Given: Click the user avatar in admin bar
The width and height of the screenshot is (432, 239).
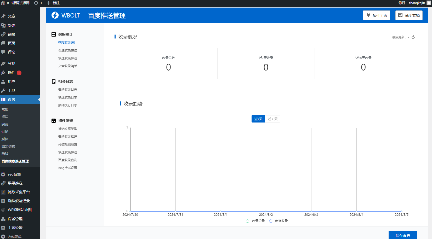Looking at the screenshot, I should click(429, 3).
